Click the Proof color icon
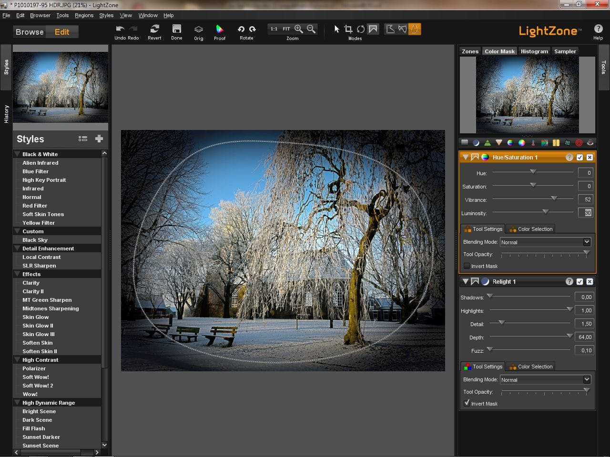Screen dimensions: 610x457 pyautogui.click(x=219, y=30)
